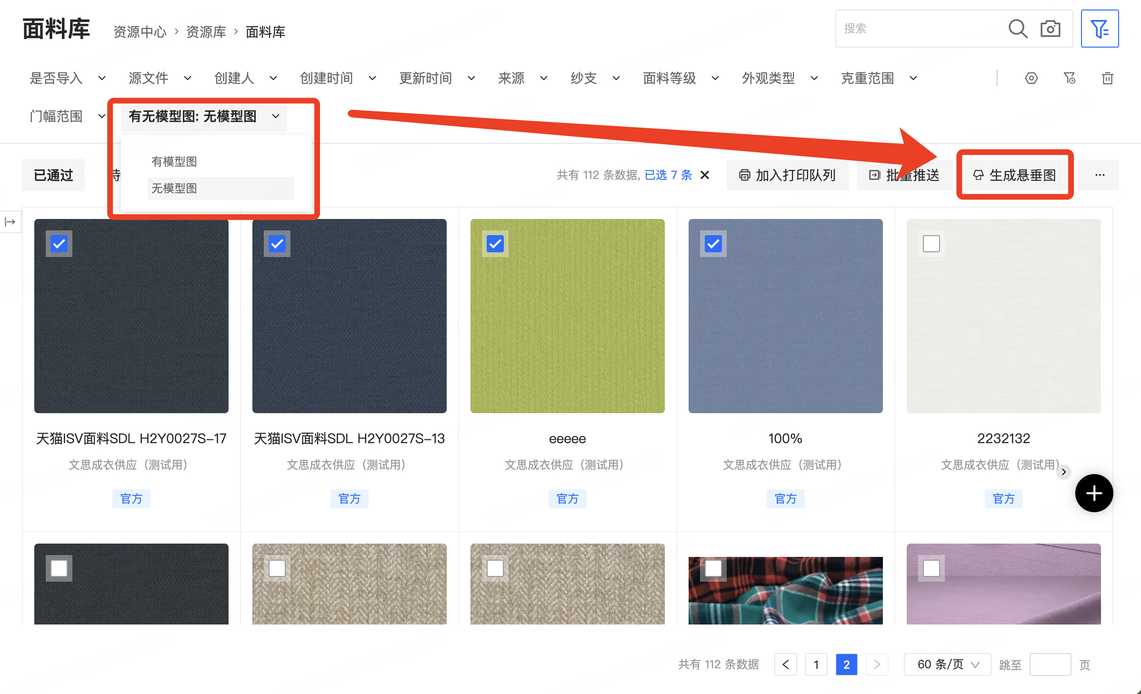Viewport: 1141px width, 694px height.
Task: Uncheck the 100% fabric checkbox
Action: coord(713,244)
